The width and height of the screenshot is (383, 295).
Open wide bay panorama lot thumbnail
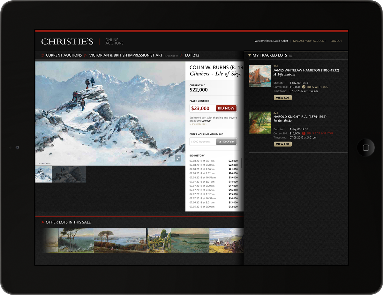coord(120,240)
